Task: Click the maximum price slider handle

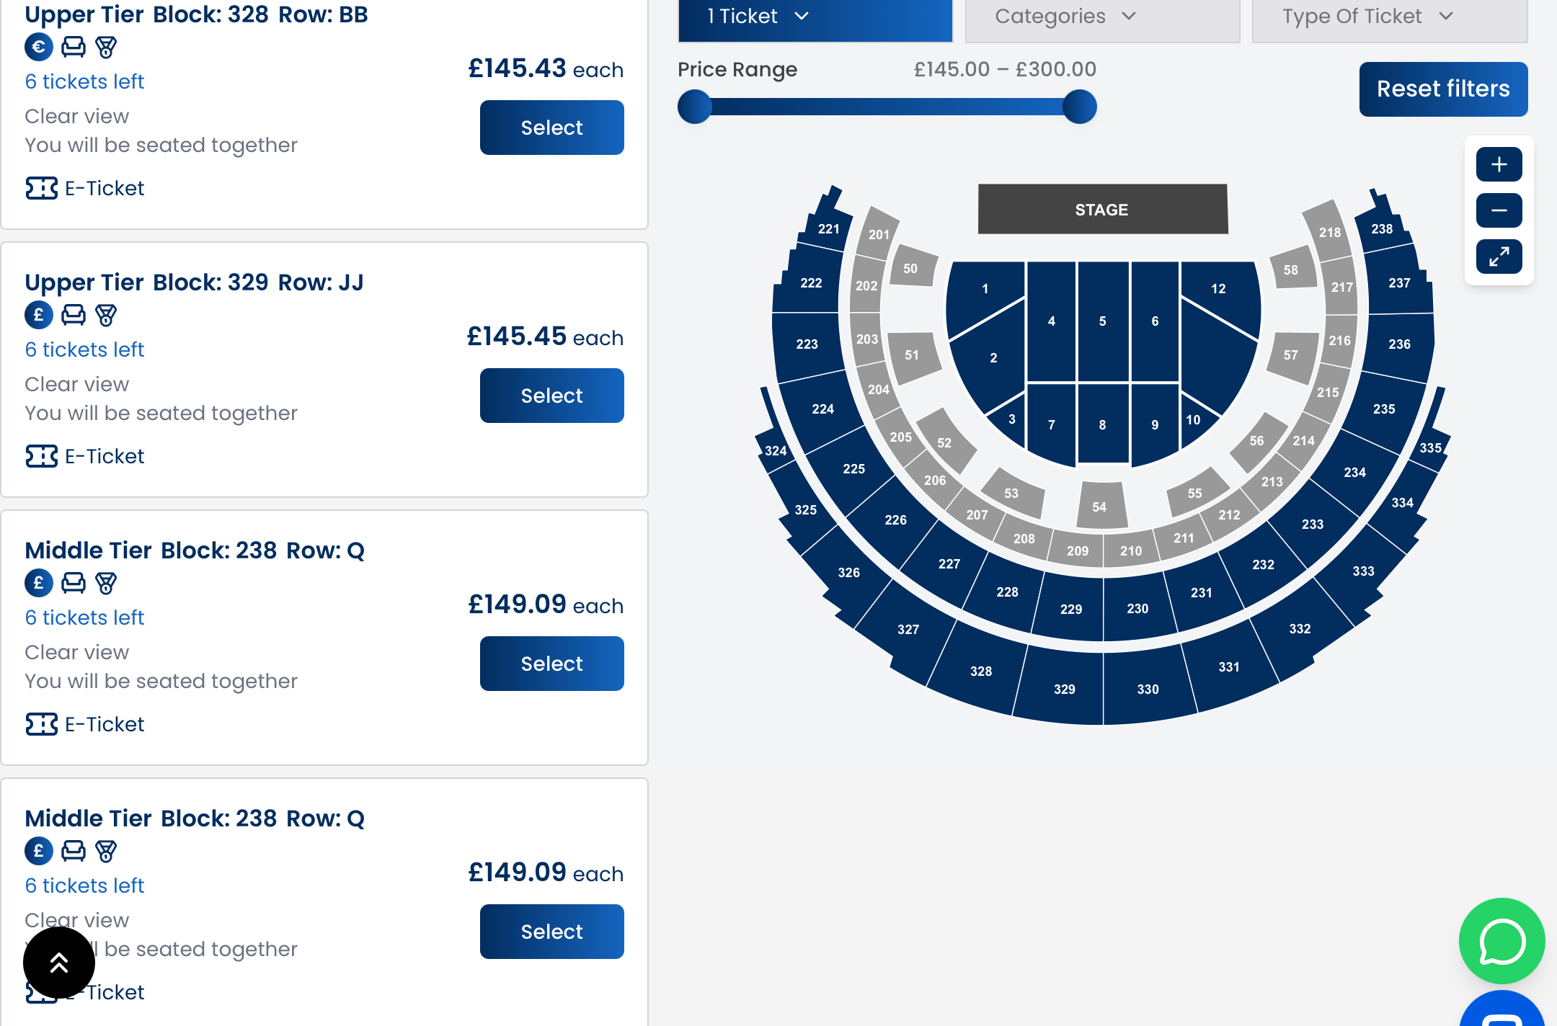Action: tap(1079, 107)
